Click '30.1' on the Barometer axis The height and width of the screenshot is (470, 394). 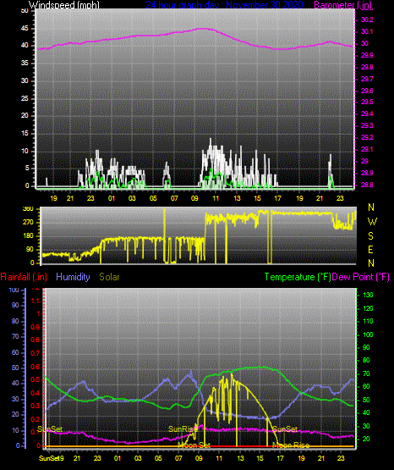click(367, 32)
